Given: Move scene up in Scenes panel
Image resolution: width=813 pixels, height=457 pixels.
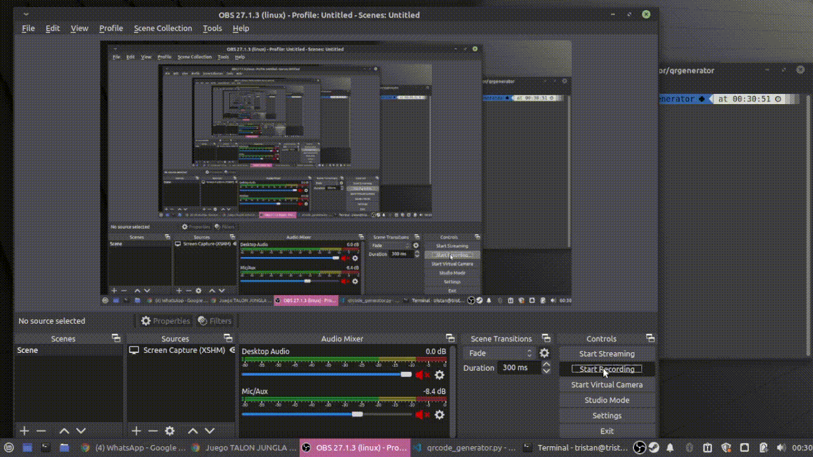Looking at the screenshot, I should pos(64,431).
